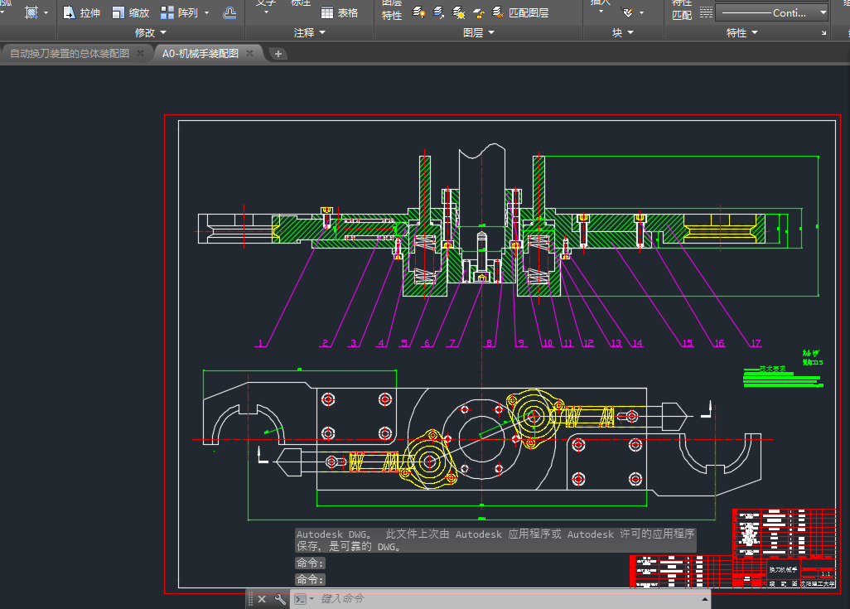The image size is (850, 609).
Task: Insert a Table (表格)
Action: (339, 12)
